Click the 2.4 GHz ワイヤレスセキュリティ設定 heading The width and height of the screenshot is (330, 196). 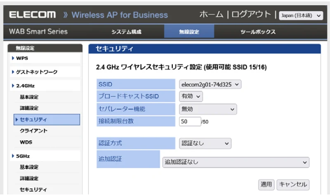(181, 67)
